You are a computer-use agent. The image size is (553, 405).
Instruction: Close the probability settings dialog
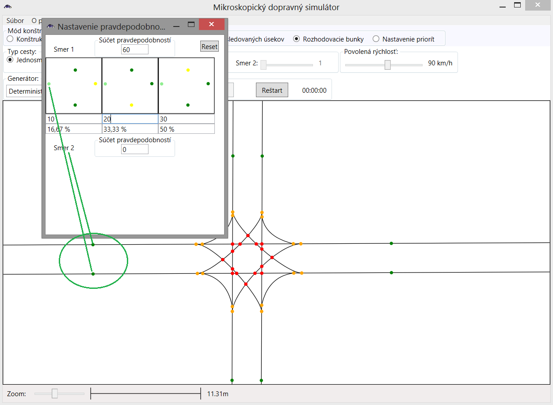[x=211, y=25]
